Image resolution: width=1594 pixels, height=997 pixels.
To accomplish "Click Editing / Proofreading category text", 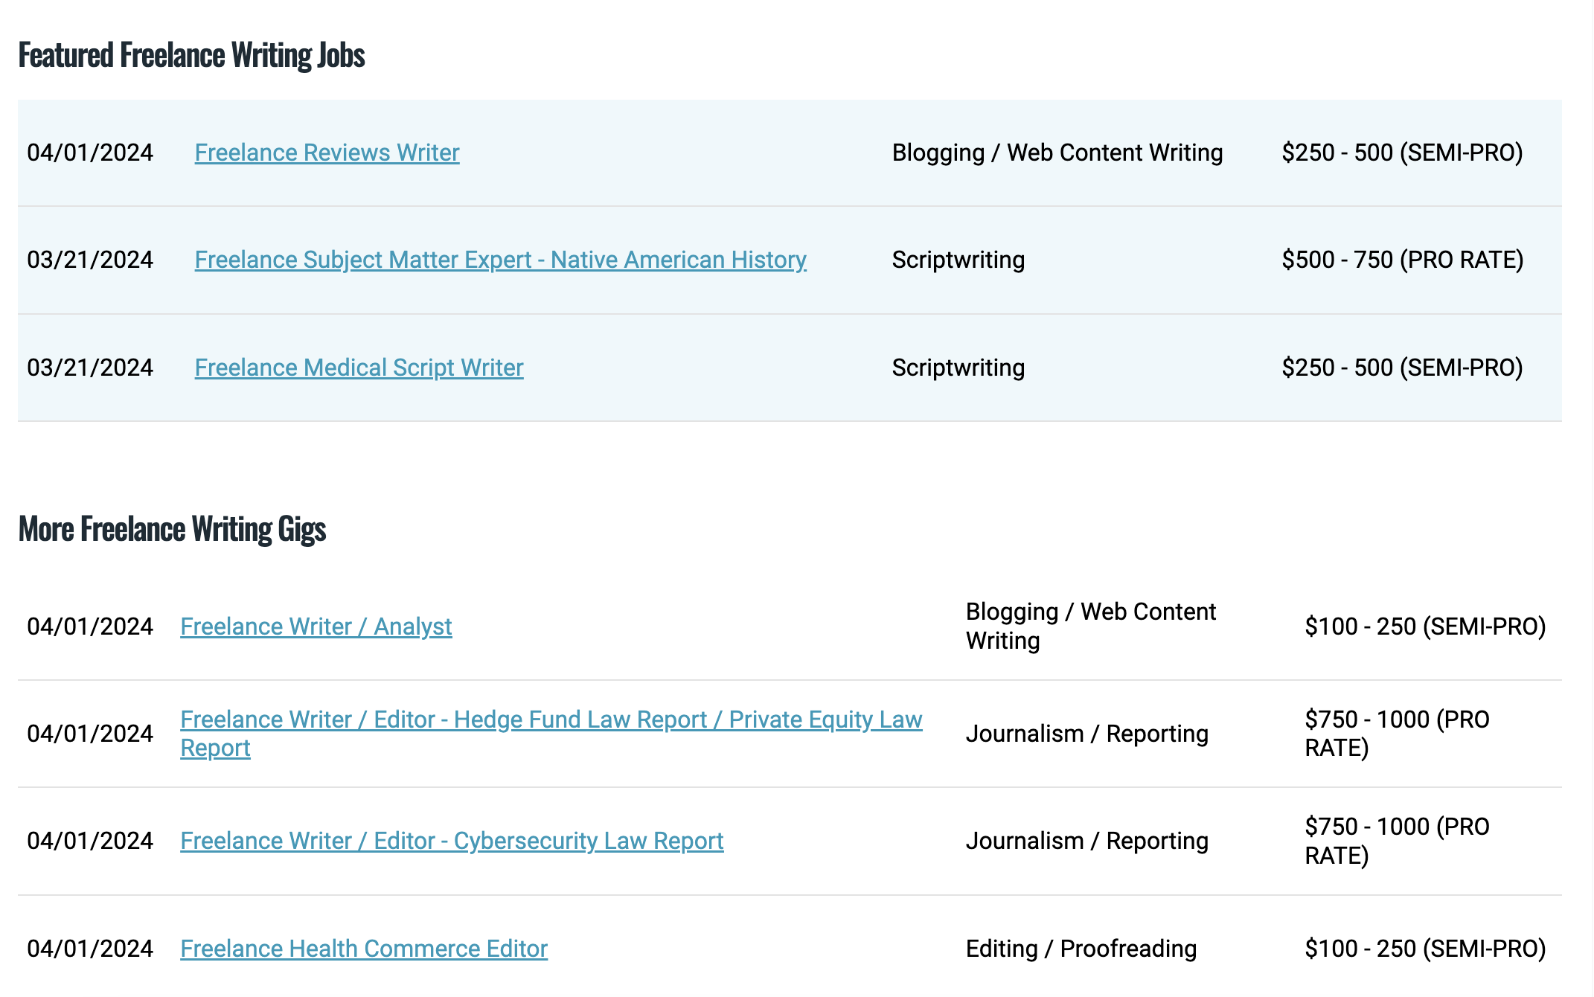I will click(x=1081, y=949).
